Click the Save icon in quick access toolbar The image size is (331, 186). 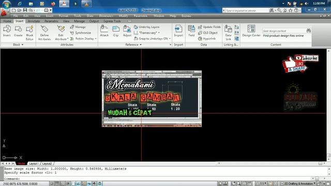point(25,10)
